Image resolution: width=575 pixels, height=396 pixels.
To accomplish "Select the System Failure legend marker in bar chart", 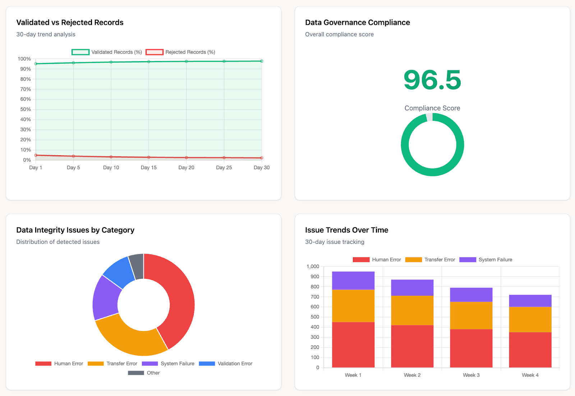I will coord(467,259).
